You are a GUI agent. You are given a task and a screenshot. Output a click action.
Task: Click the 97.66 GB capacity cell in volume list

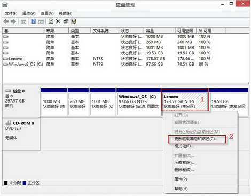pyautogui.click(x=154, y=64)
